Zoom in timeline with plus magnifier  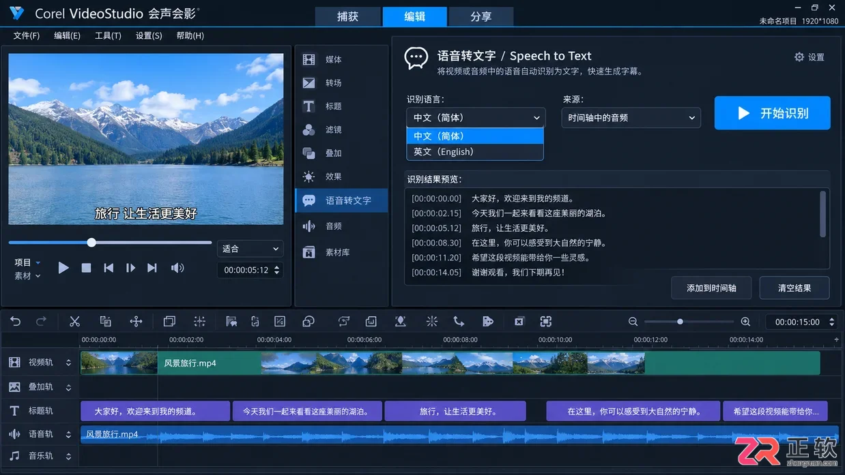point(745,322)
